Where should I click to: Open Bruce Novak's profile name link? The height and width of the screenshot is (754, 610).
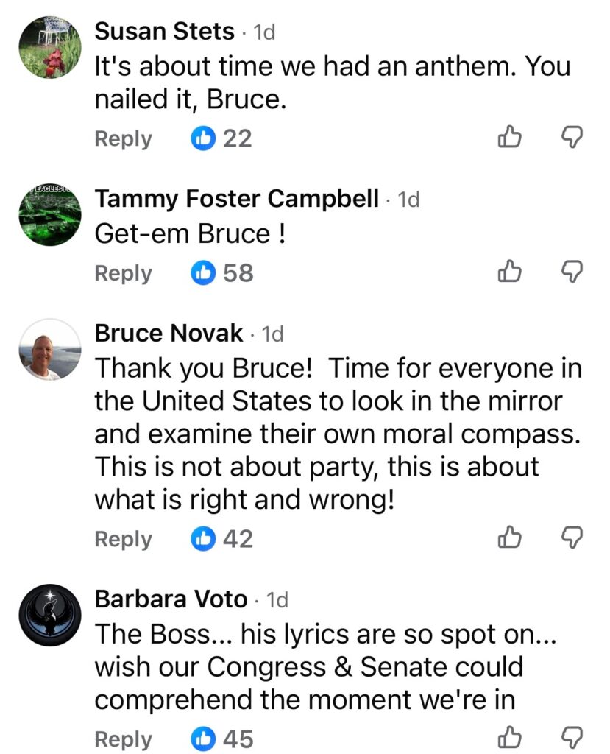169,333
